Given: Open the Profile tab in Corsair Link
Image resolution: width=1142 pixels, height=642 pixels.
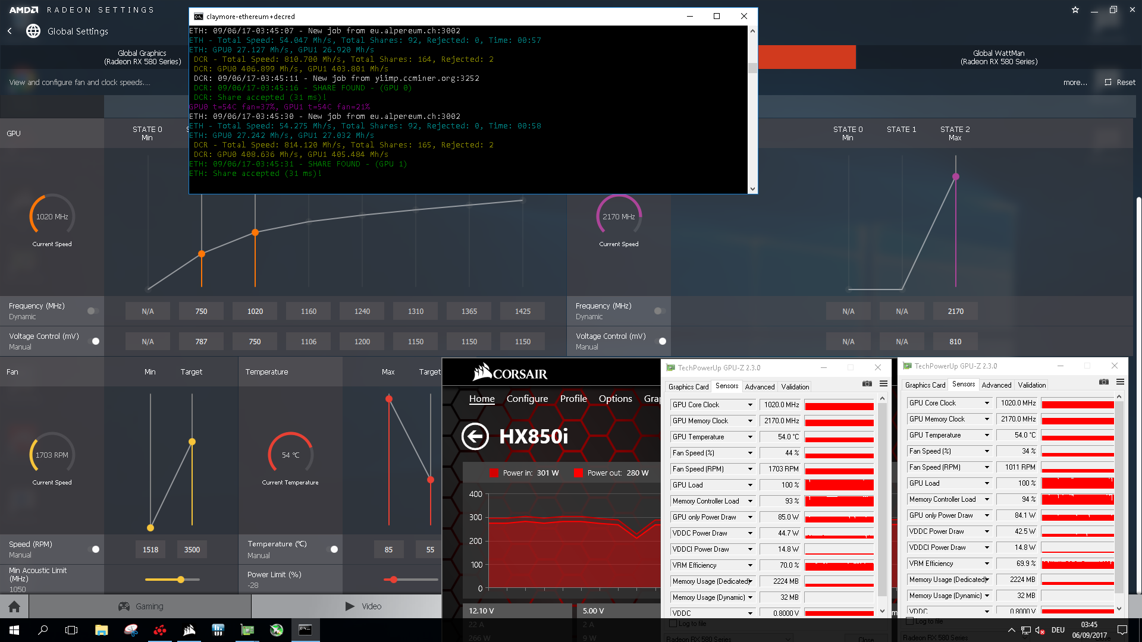Looking at the screenshot, I should click(573, 398).
